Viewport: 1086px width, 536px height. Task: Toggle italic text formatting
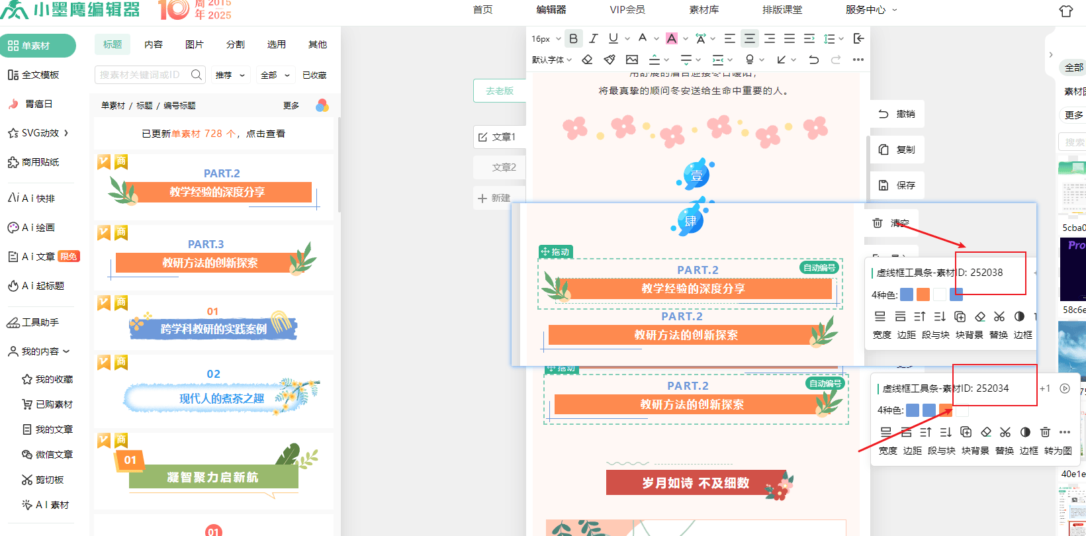tap(593, 38)
